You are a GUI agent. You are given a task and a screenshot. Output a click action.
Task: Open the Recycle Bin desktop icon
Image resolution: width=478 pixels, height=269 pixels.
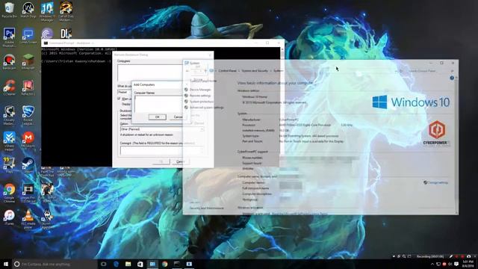pos(9,10)
